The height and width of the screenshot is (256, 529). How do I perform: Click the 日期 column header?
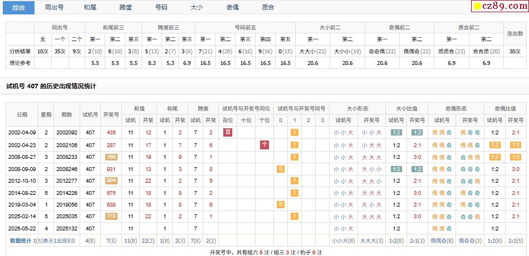(22, 114)
